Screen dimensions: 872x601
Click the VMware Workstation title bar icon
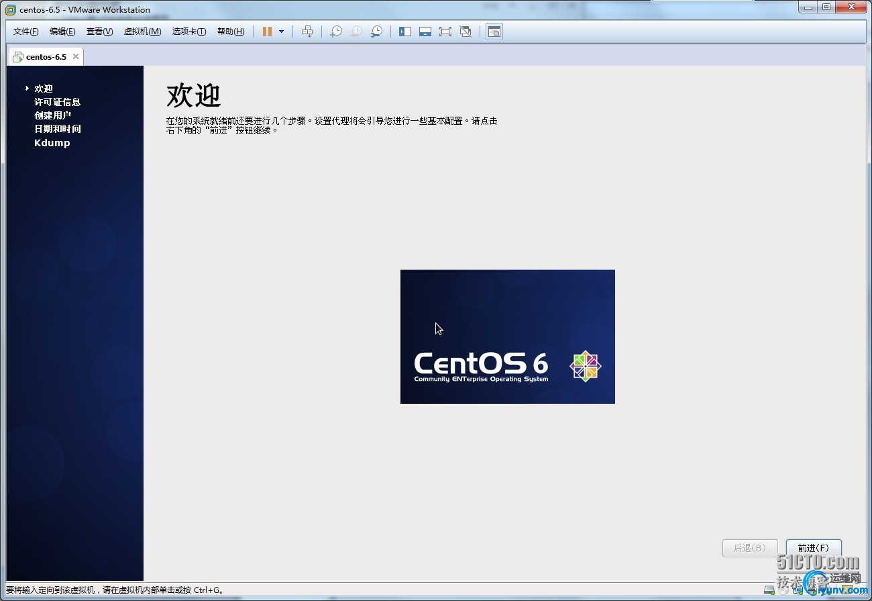pos(10,9)
